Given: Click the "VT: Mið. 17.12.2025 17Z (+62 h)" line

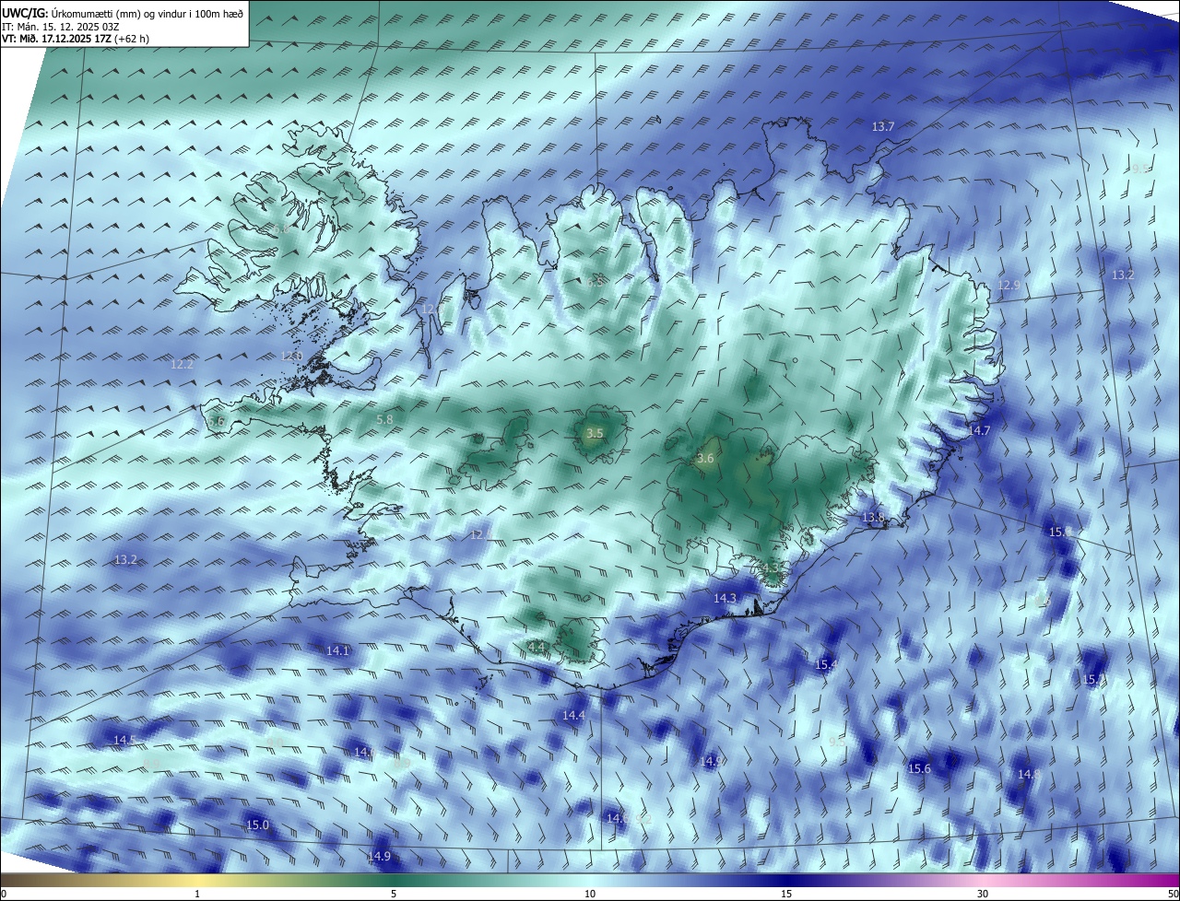Looking at the screenshot, I should [76, 39].
